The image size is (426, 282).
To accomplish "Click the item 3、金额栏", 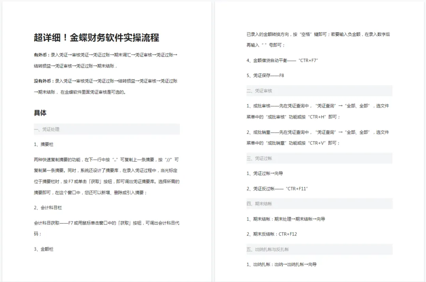I will point(43,249).
